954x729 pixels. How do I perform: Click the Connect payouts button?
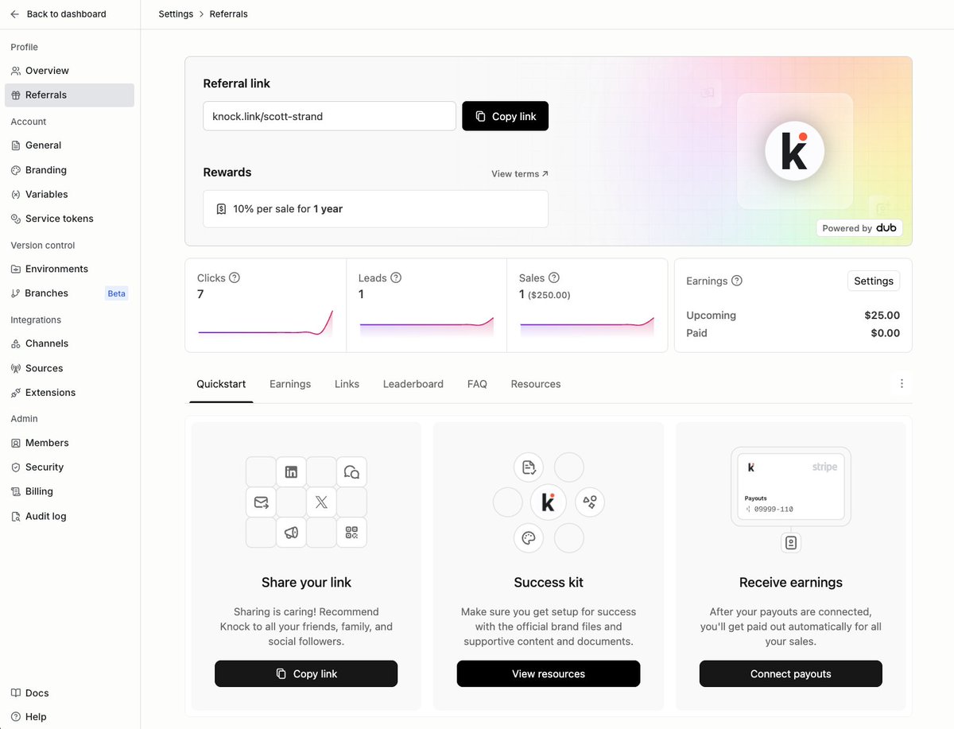791,673
